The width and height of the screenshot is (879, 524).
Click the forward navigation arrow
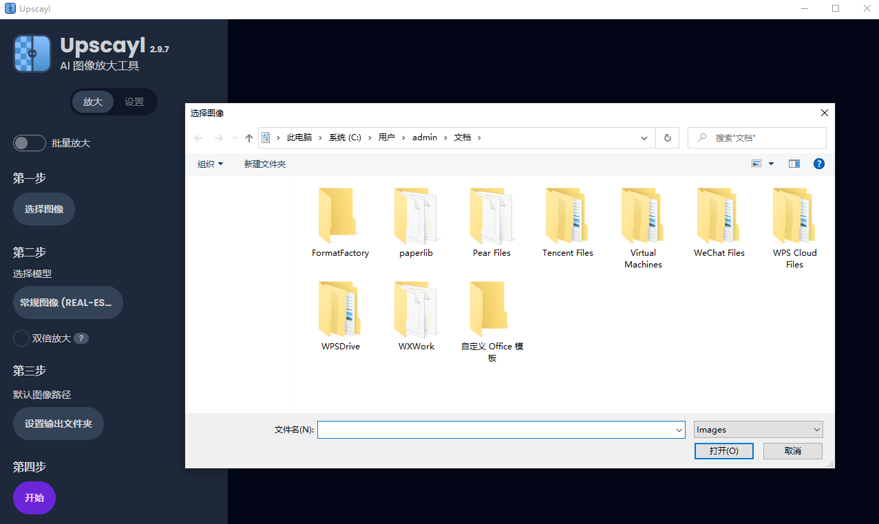pyautogui.click(x=216, y=138)
